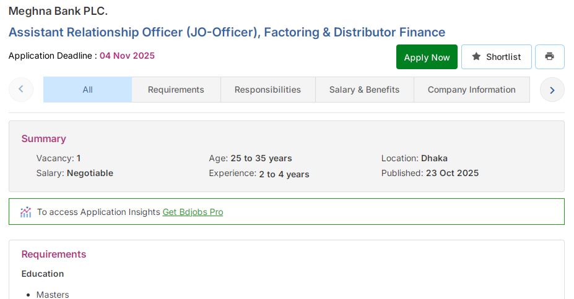Open the Get Bdjobs Pro link
Viewport: 574px width, 299px height.
[x=193, y=212]
